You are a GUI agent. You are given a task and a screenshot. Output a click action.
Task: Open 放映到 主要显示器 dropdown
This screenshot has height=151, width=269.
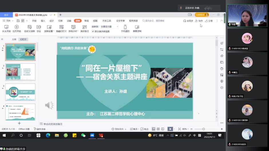tap(109, 27)
